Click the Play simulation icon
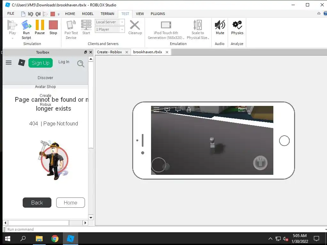 [x=12, y=25]
